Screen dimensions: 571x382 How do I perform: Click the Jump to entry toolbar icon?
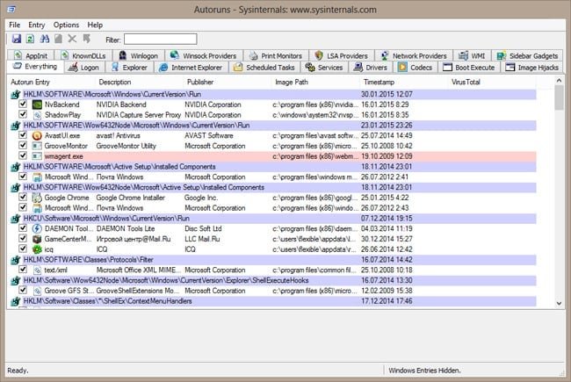pos(86,39)
